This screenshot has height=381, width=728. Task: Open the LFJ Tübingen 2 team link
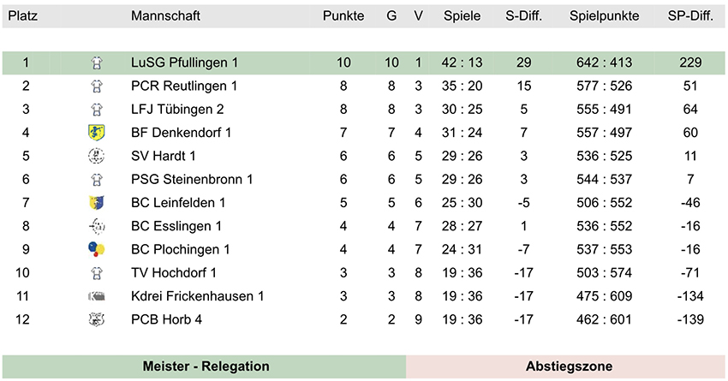(177, 110)
